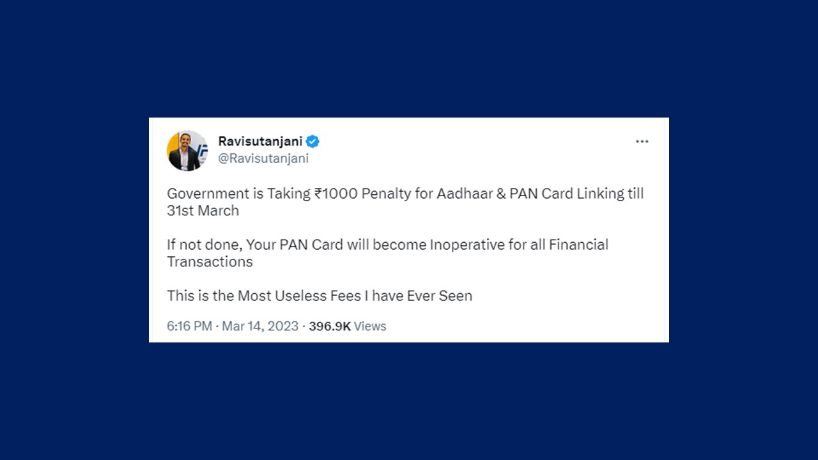Viewport: 818px width, 460px height.
Task: Click the 31st March text
Action: (x=203, y=210)
